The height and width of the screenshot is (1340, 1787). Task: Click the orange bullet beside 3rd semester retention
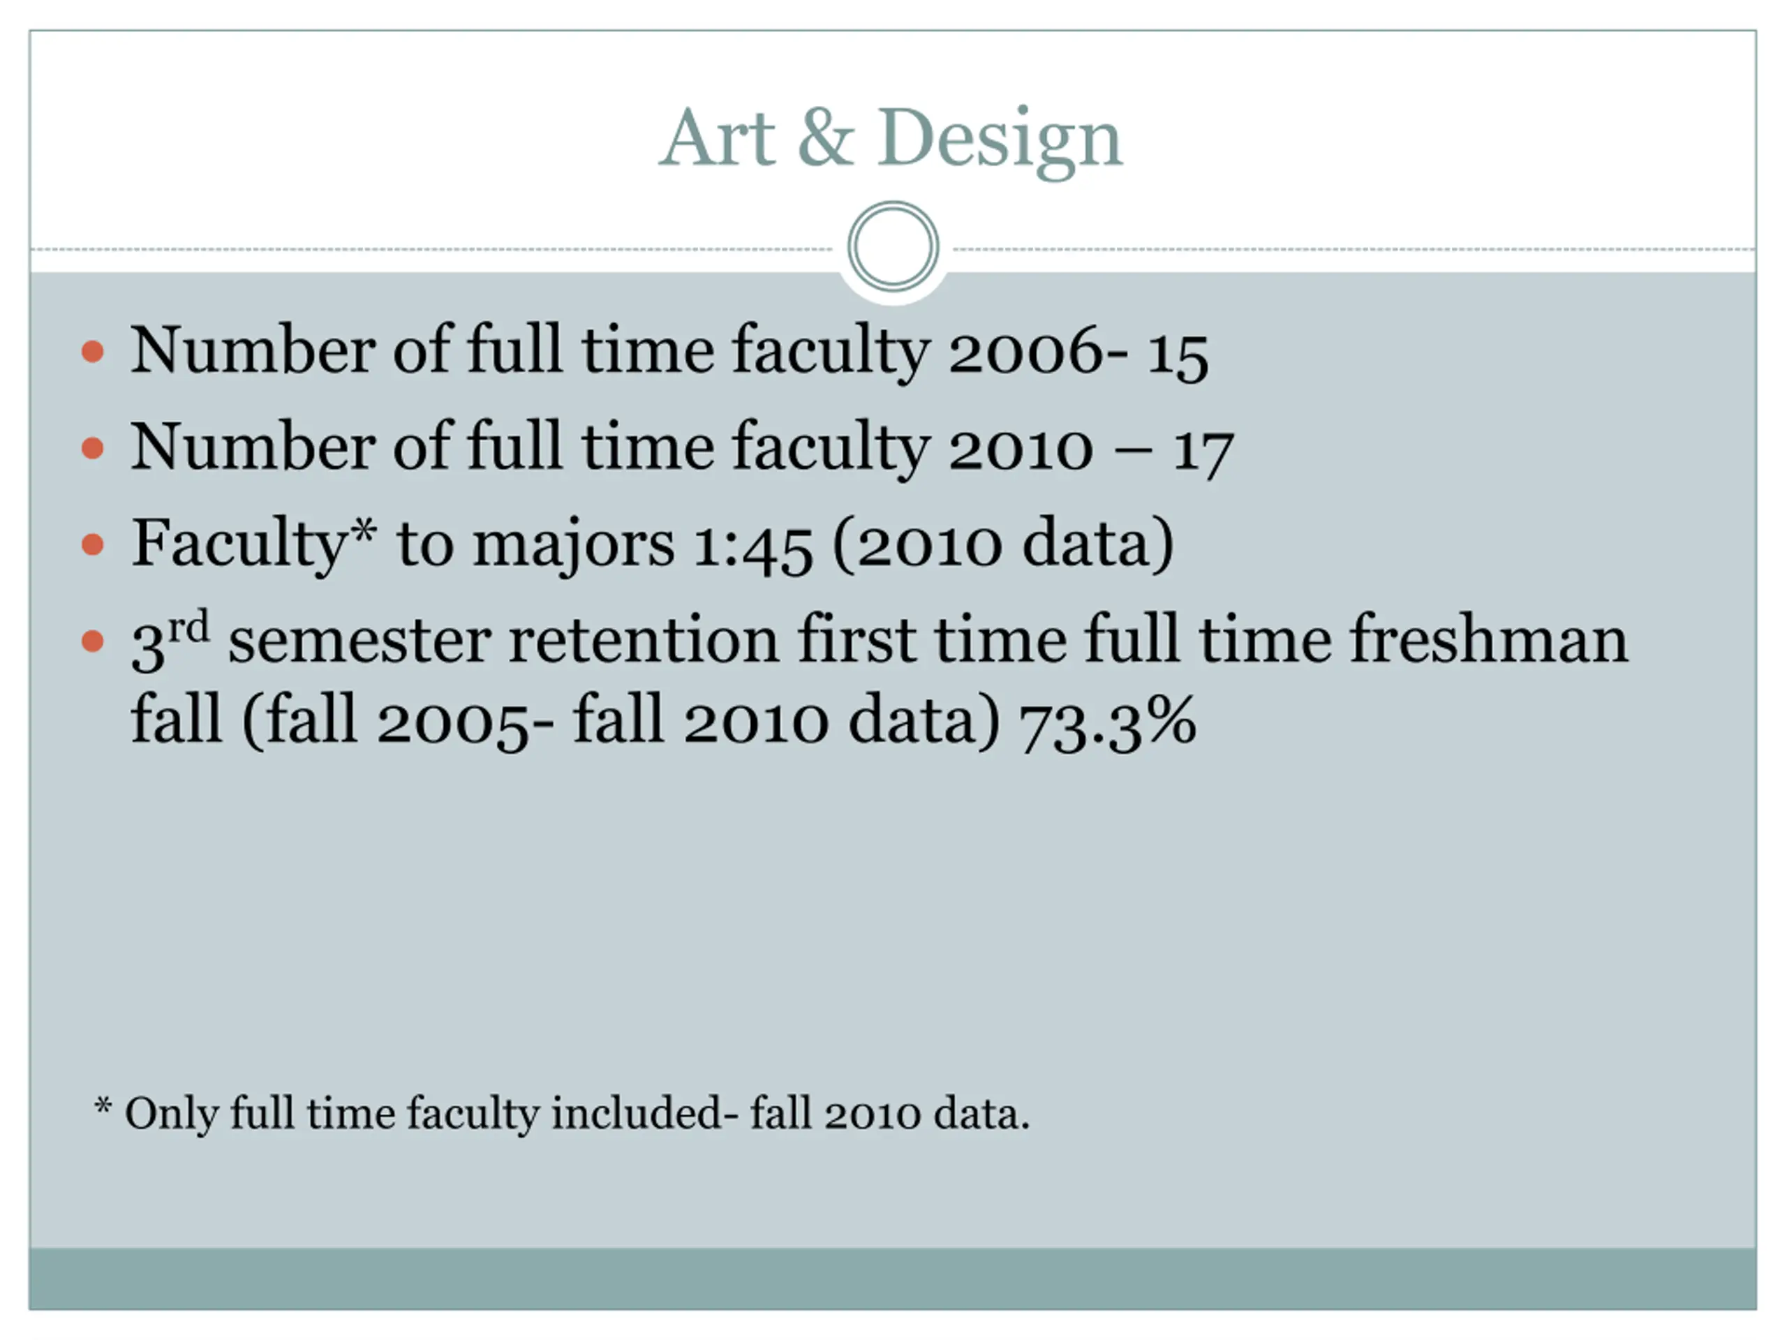click(94, 641)
